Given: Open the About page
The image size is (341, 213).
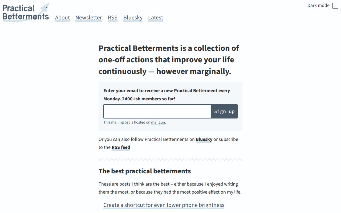Looking at the screenshot, I should pyautogui.click(x=62, y=18).
